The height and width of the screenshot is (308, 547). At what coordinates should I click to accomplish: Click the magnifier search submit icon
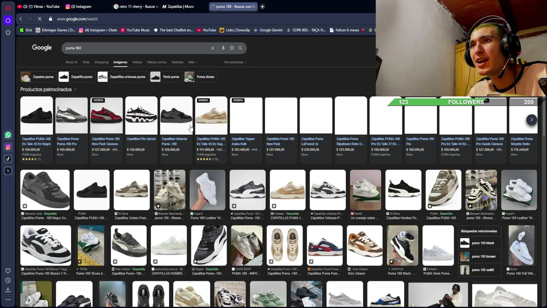pos(240,48)
